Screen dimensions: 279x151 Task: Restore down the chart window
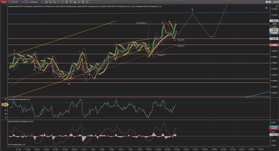click(275, 2)
